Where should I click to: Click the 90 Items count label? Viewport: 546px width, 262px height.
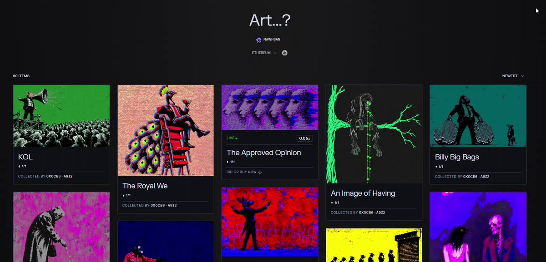(x=21, y=76)
